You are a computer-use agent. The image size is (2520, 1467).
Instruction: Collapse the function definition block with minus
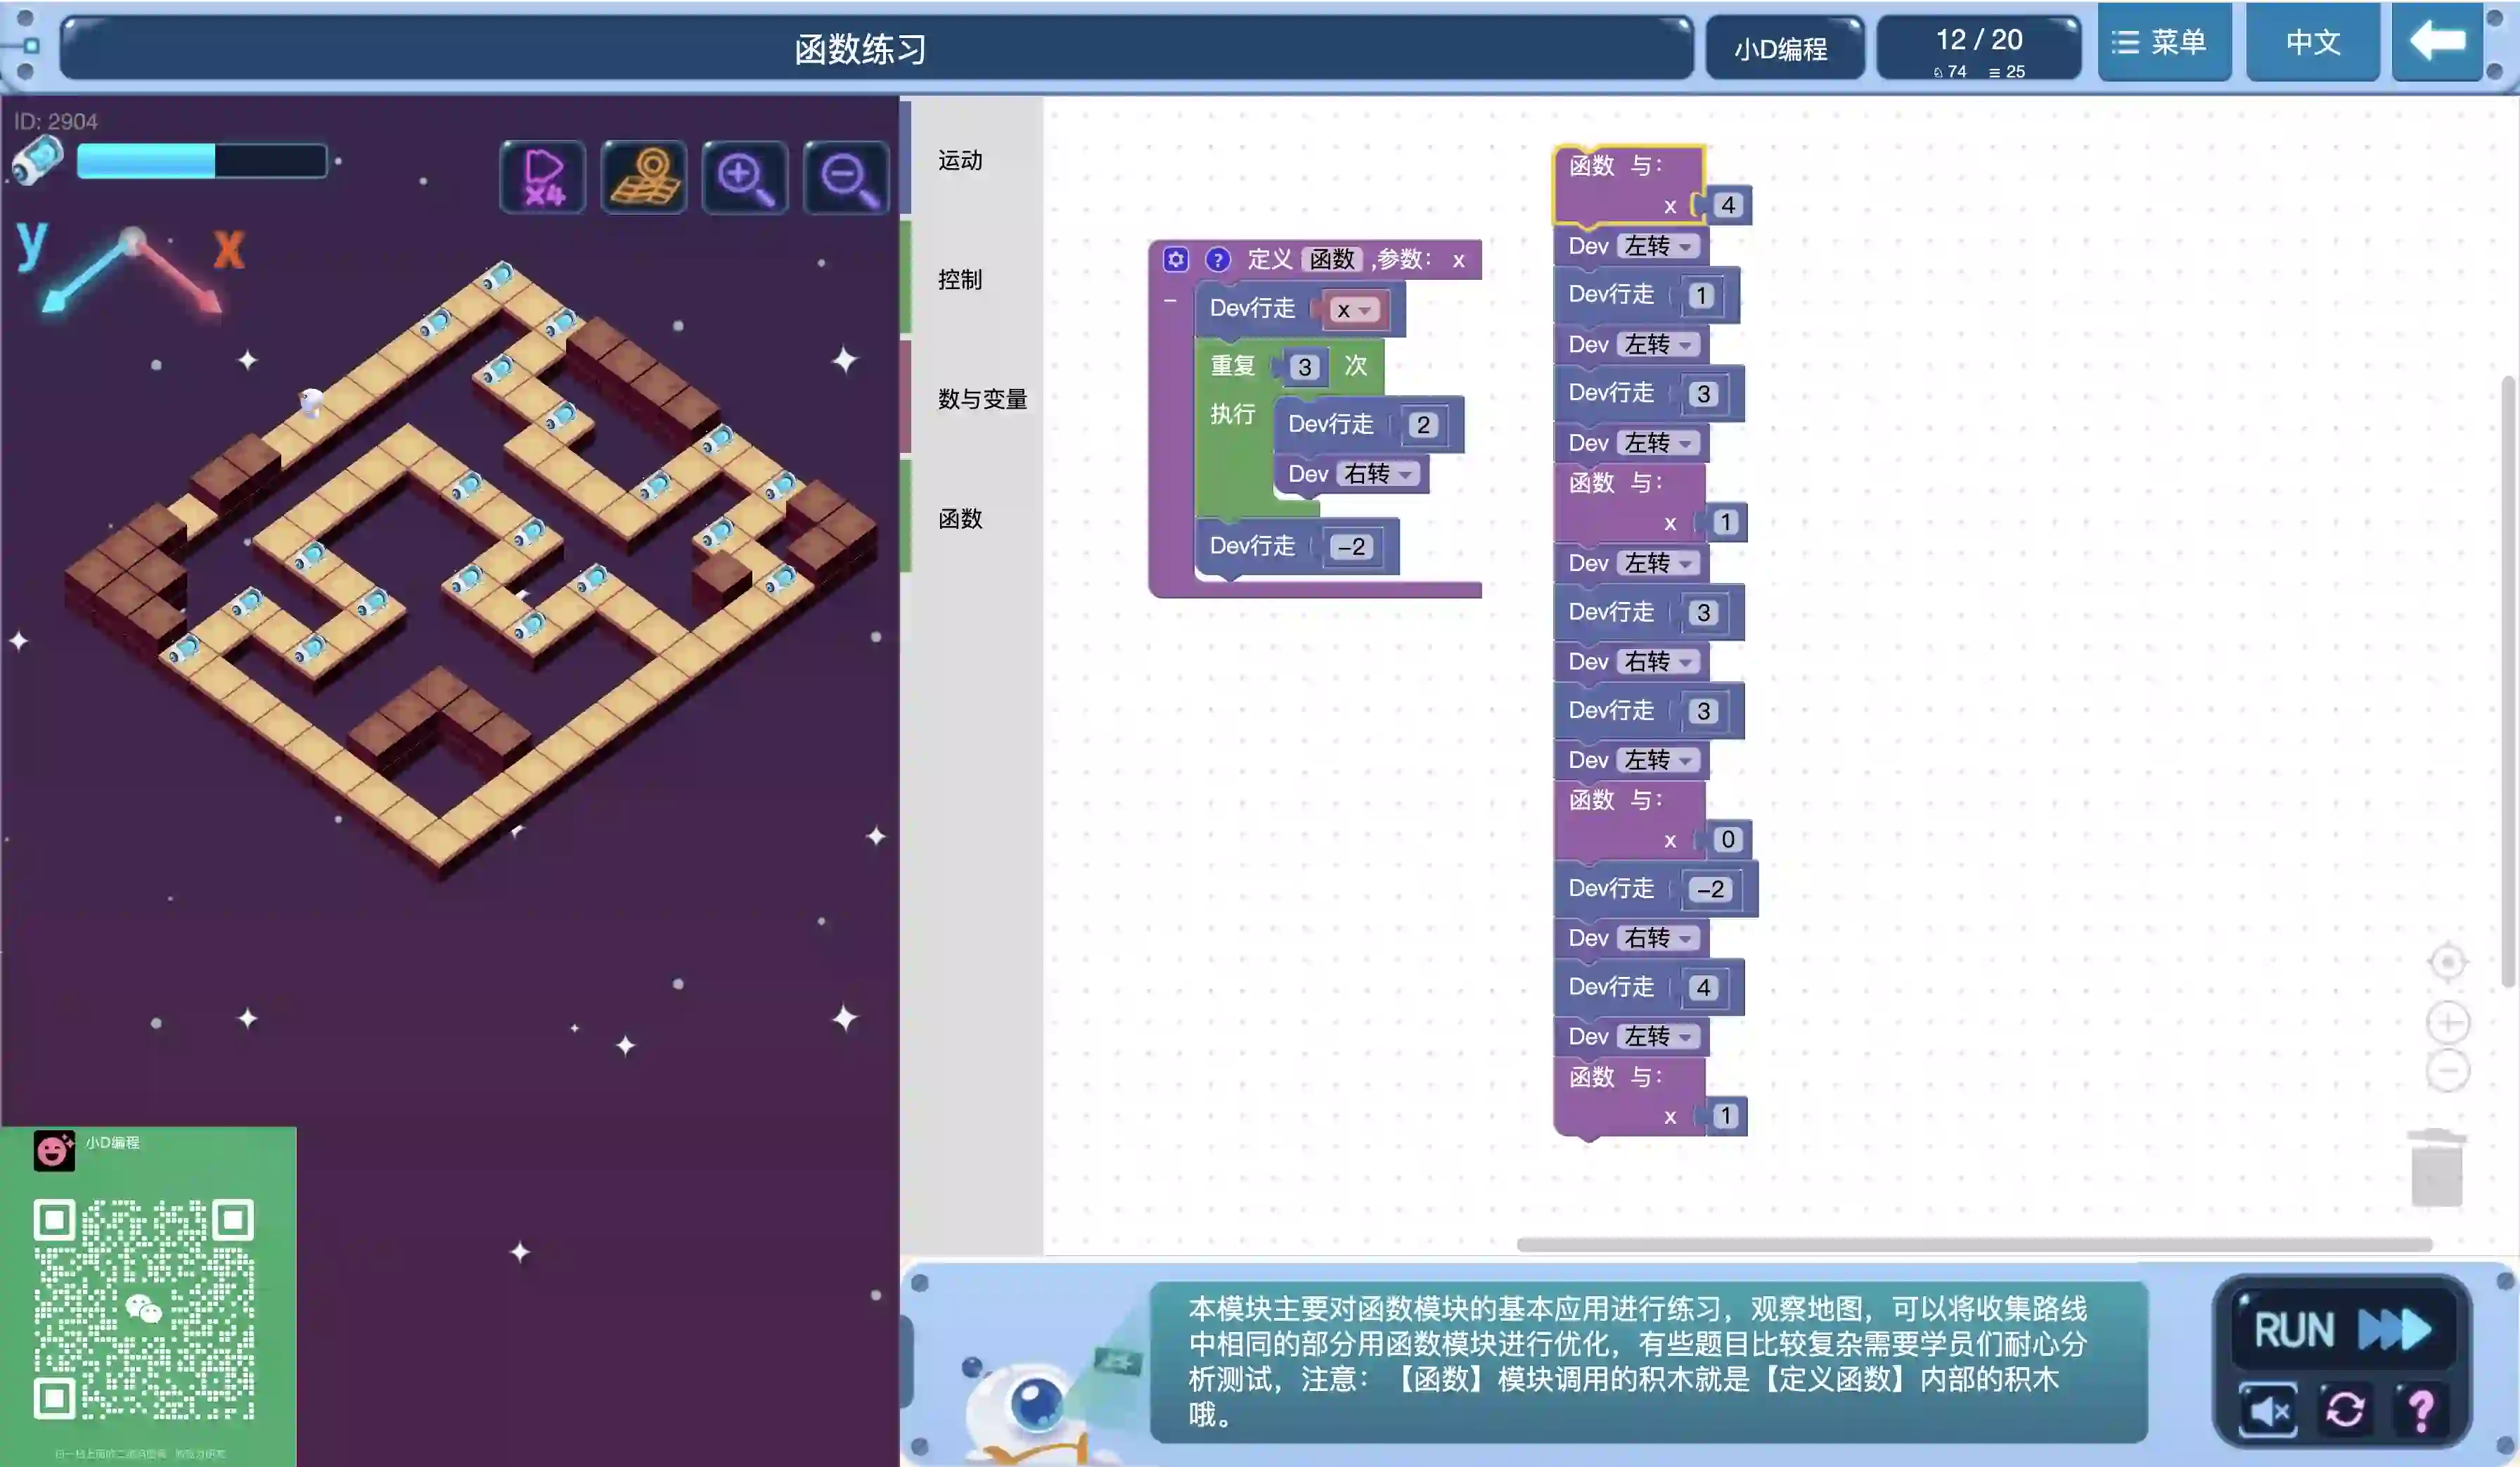[x=1170, y=300]
